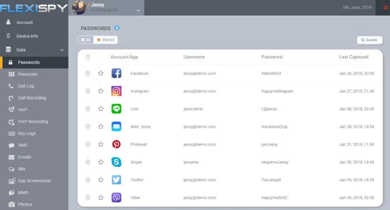Open Call Recording in sidebar
Image resolution: width=390 pixels, height=210 pixels.
[x=34, y=98]
